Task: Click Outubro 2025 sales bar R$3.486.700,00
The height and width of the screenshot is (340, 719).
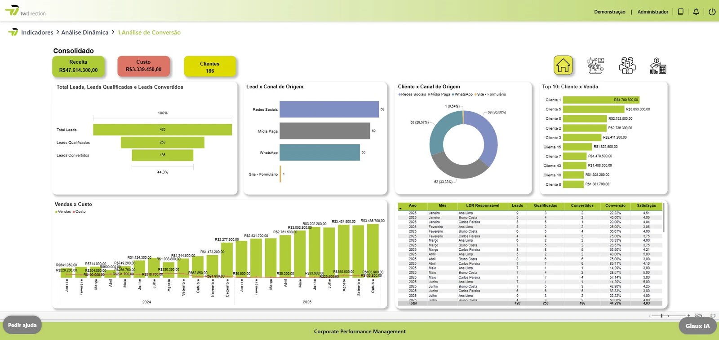Action: [373, 251]
